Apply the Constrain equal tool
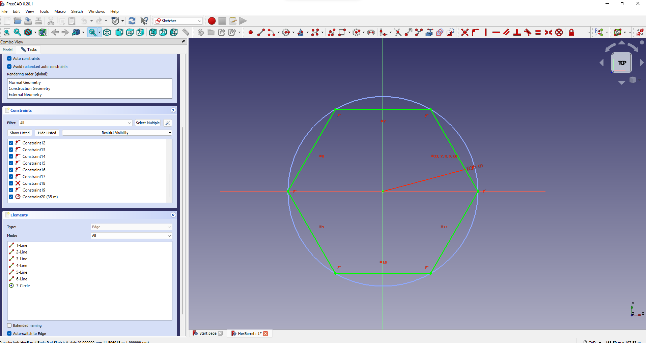 coord(538,32)
